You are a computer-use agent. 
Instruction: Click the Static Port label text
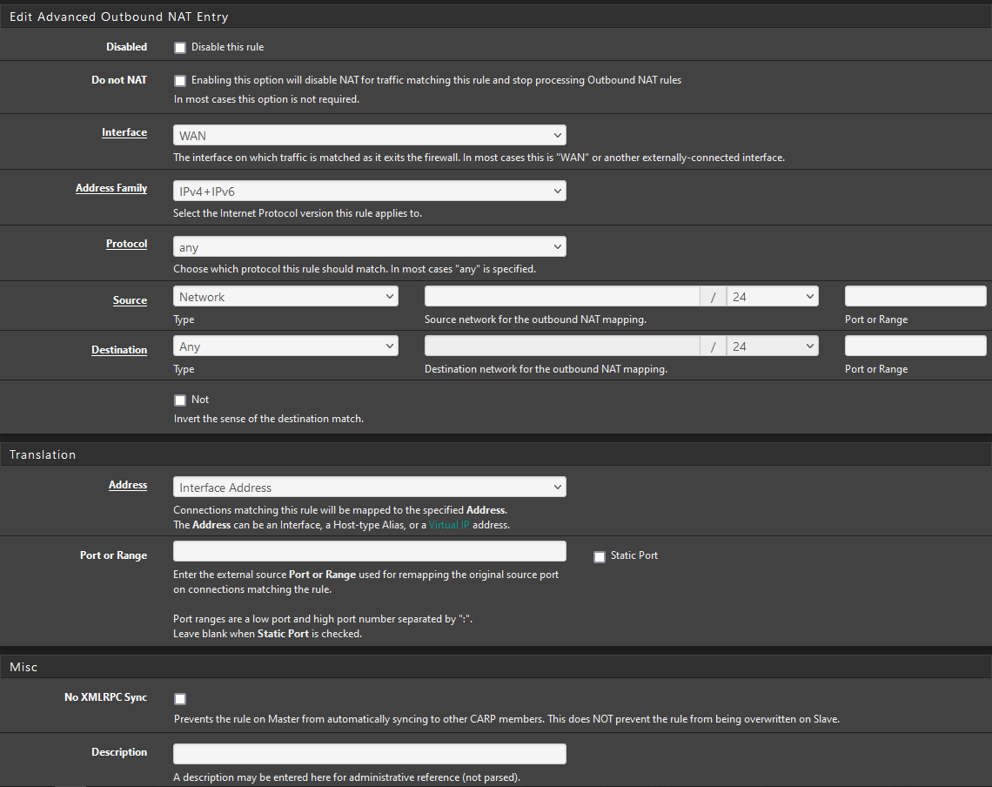point(633,555)
